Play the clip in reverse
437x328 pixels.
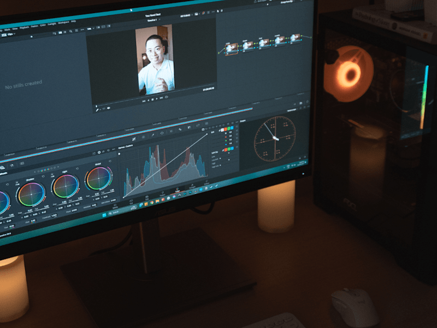[148, 100]
